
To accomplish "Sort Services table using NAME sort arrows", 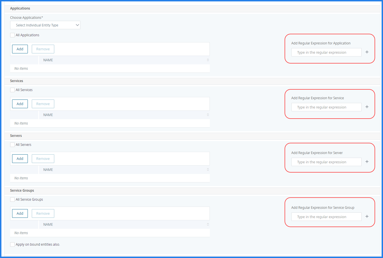I will click(x=208, y=115).
